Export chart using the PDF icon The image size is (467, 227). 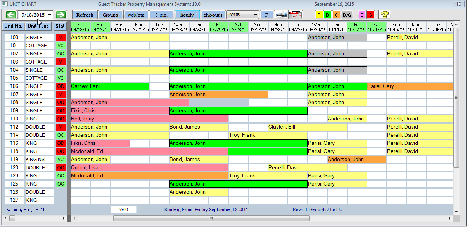[296, 15]
